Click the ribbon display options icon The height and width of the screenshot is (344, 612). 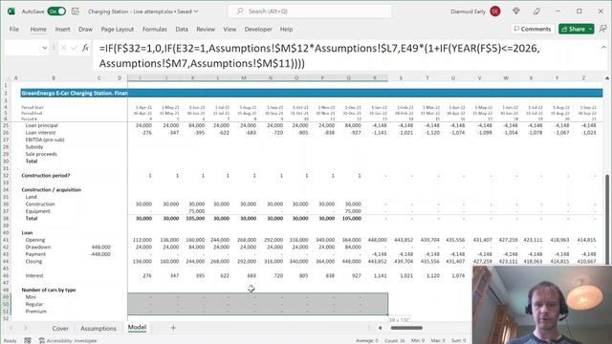603,29
